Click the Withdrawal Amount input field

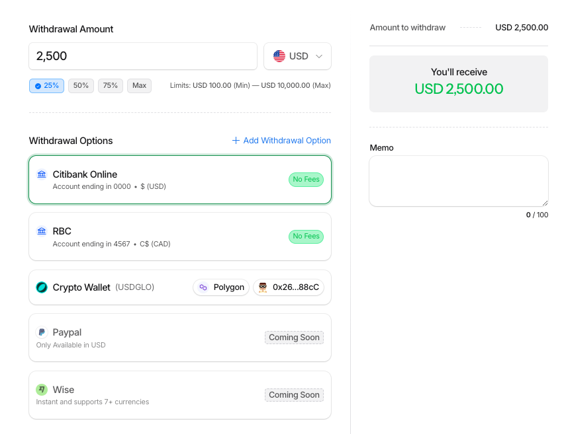pos(142,56)
